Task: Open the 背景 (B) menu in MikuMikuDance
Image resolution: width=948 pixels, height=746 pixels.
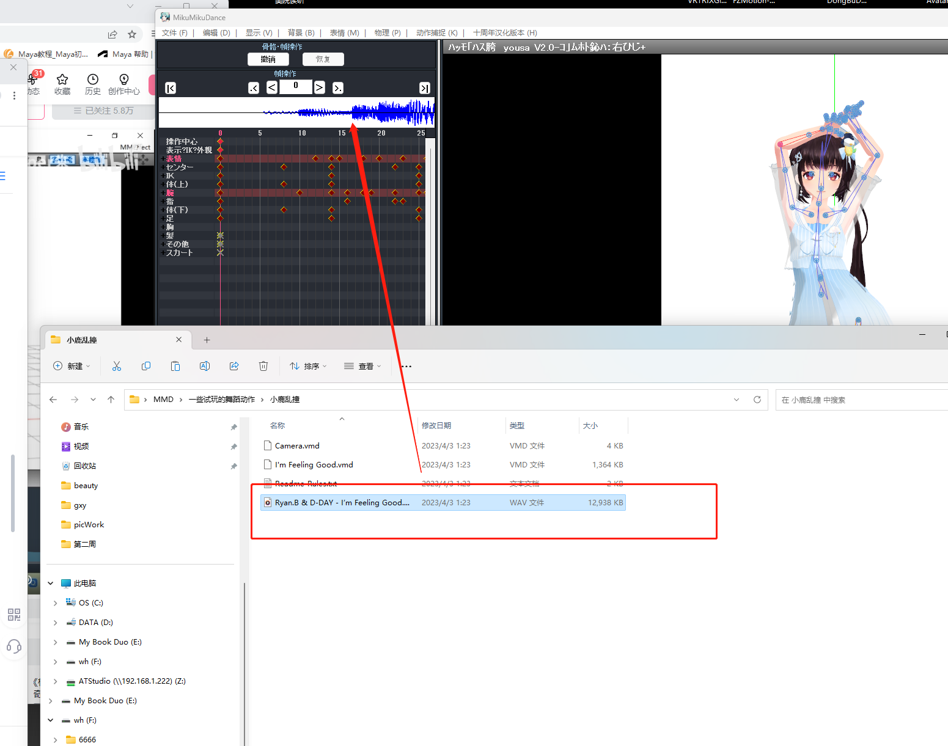Action: click(300, 32)
